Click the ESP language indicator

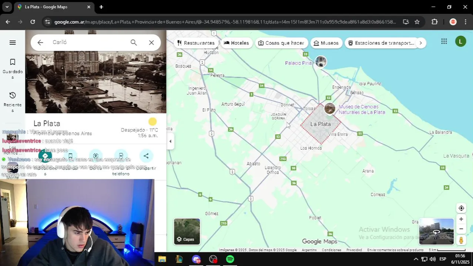click(443, 259)
